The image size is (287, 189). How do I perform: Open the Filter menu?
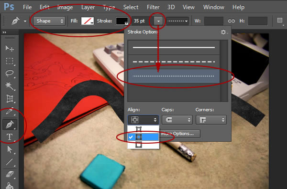point(153,7)
